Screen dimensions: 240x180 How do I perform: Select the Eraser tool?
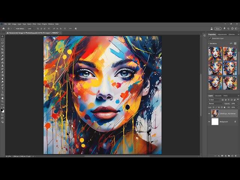[3, 72]
